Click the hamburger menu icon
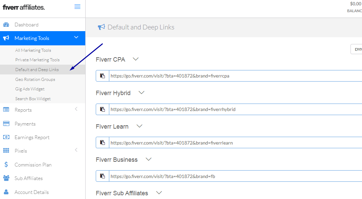 coord(77,7)
